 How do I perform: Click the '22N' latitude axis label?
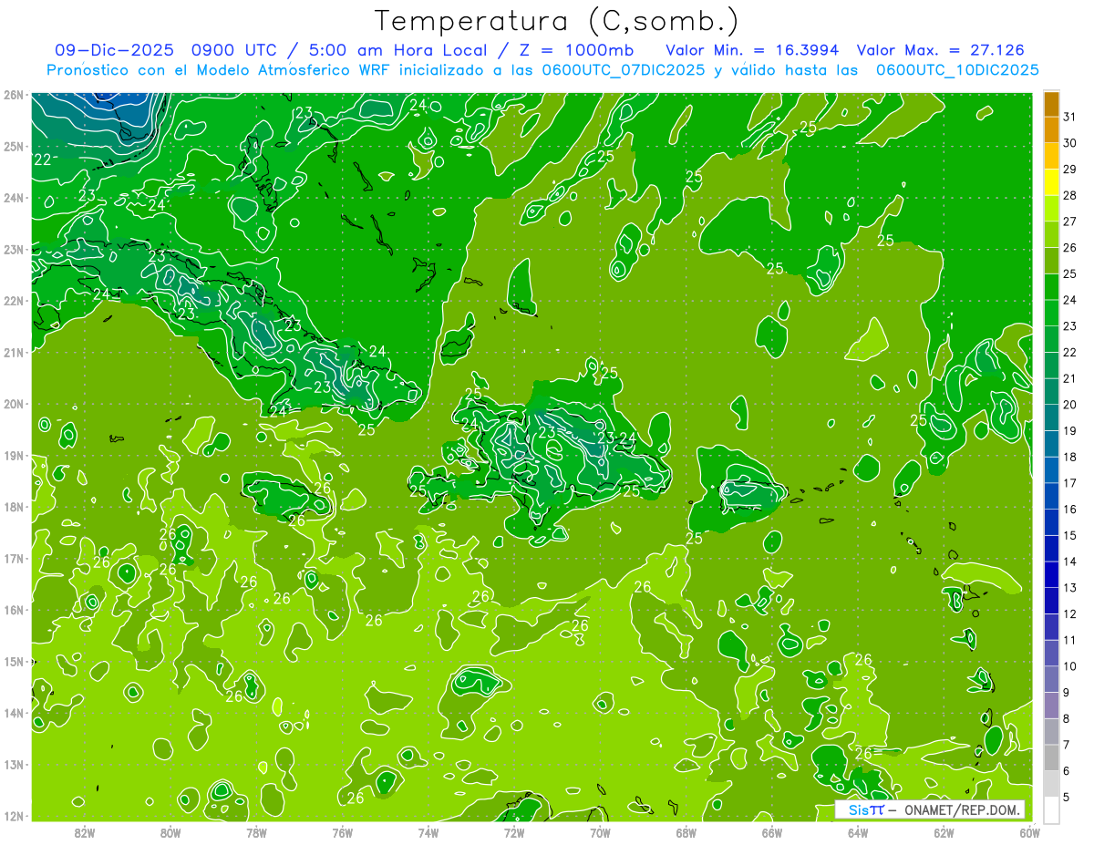(x=14, y=301)
